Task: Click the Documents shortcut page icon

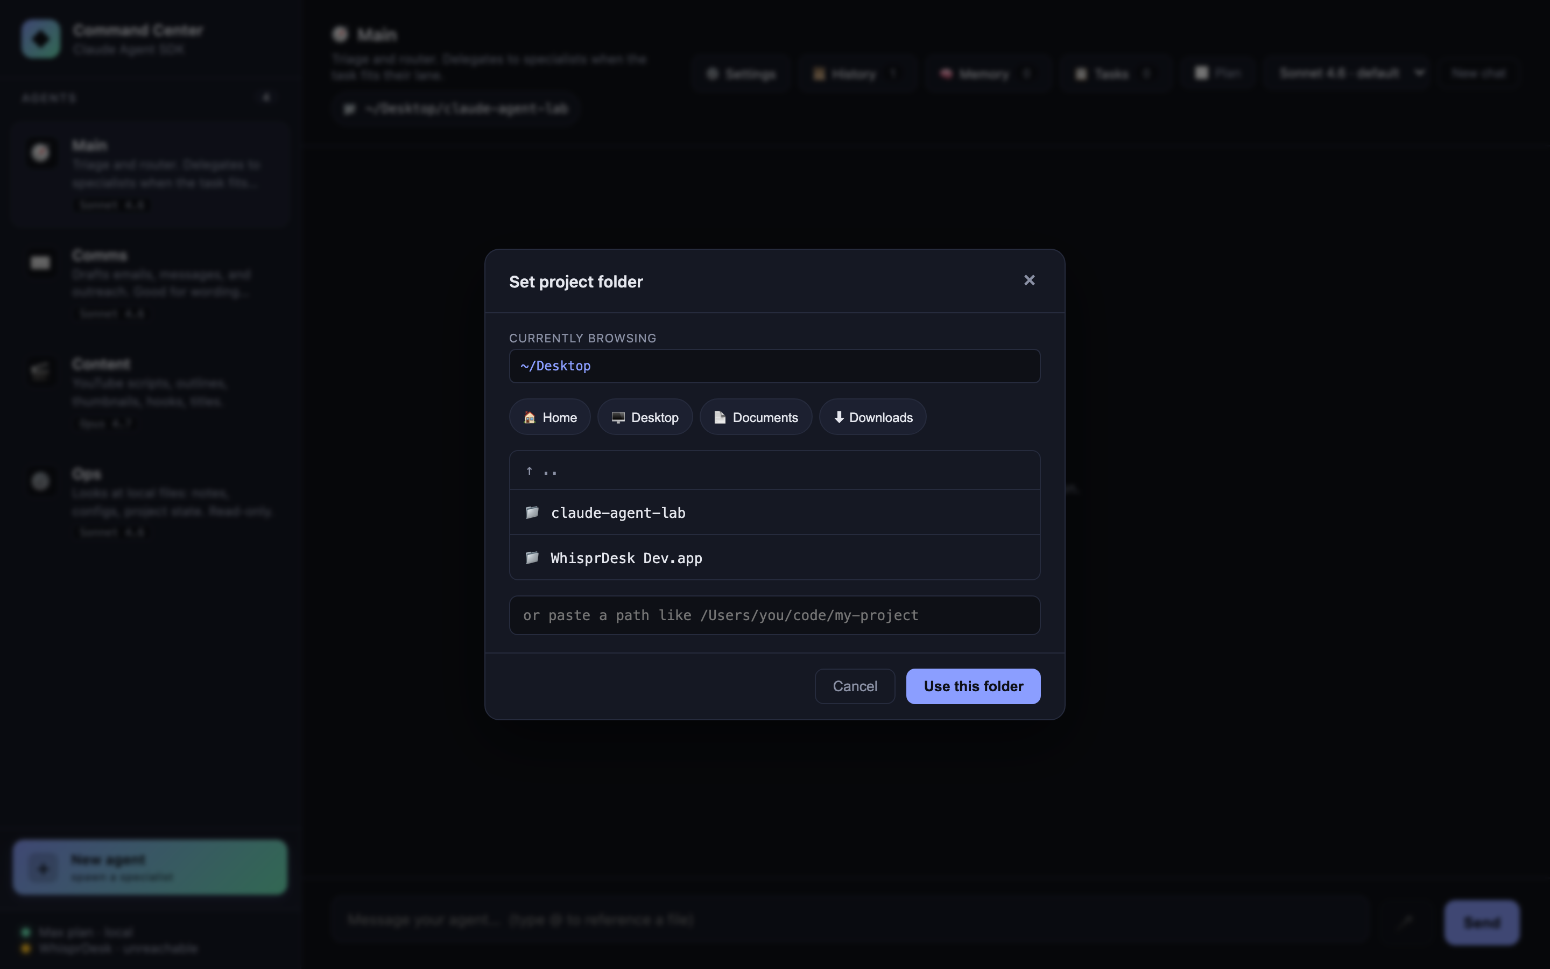Action: (x=719, y=417)
